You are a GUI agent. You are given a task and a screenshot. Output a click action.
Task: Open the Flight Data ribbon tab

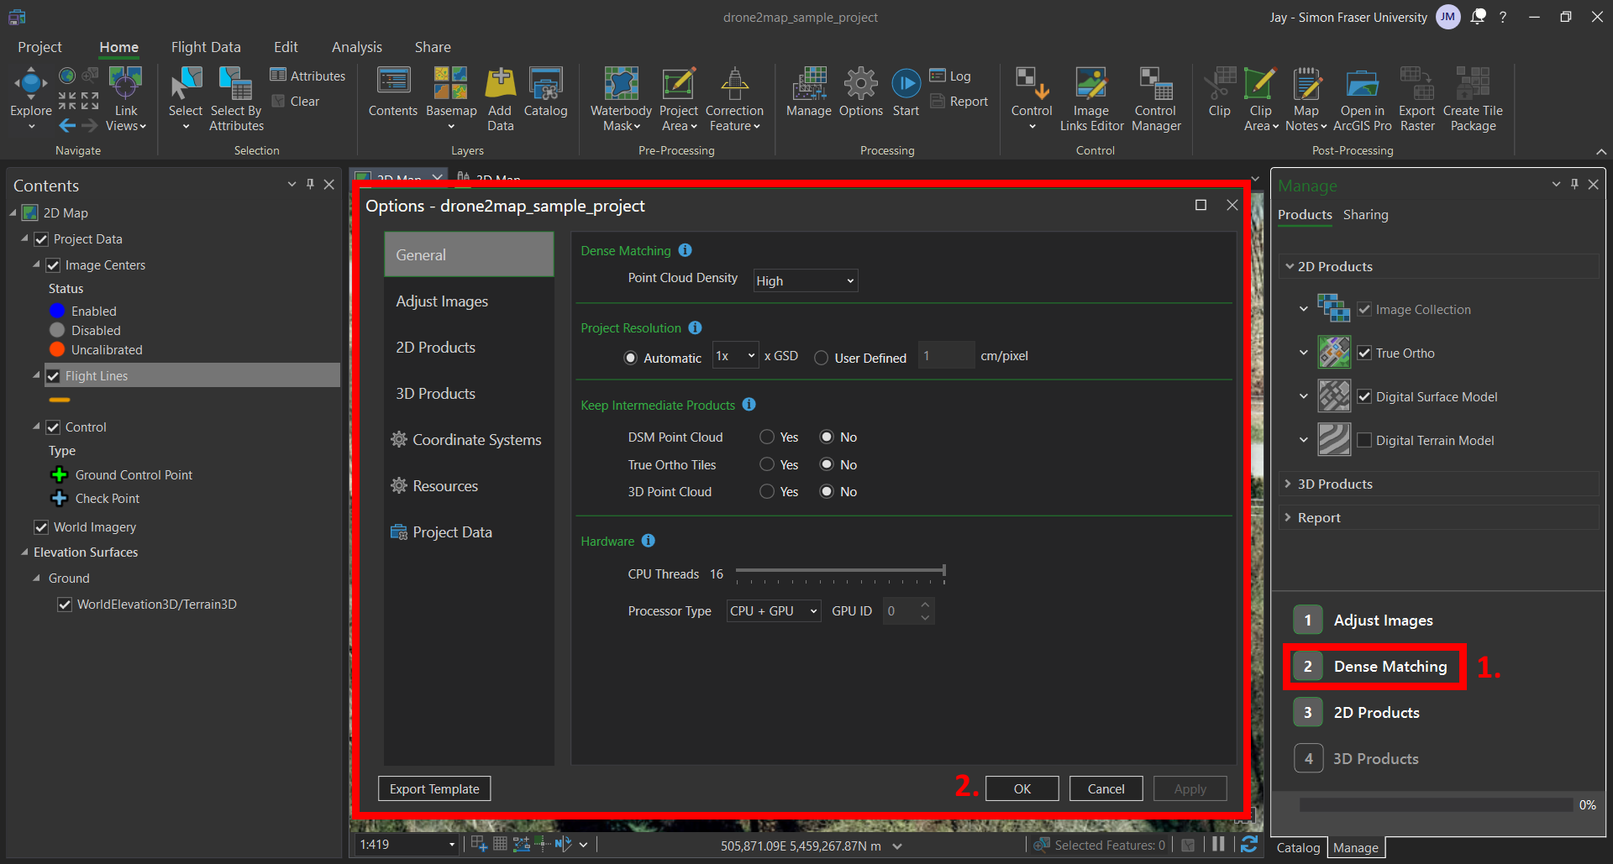click(x=206, y=47)
